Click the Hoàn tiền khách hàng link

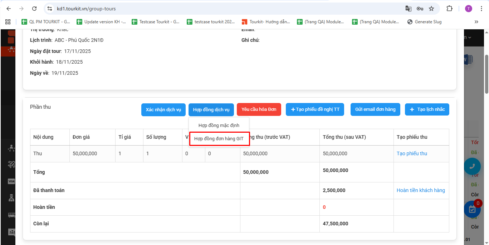click(421, 190)
